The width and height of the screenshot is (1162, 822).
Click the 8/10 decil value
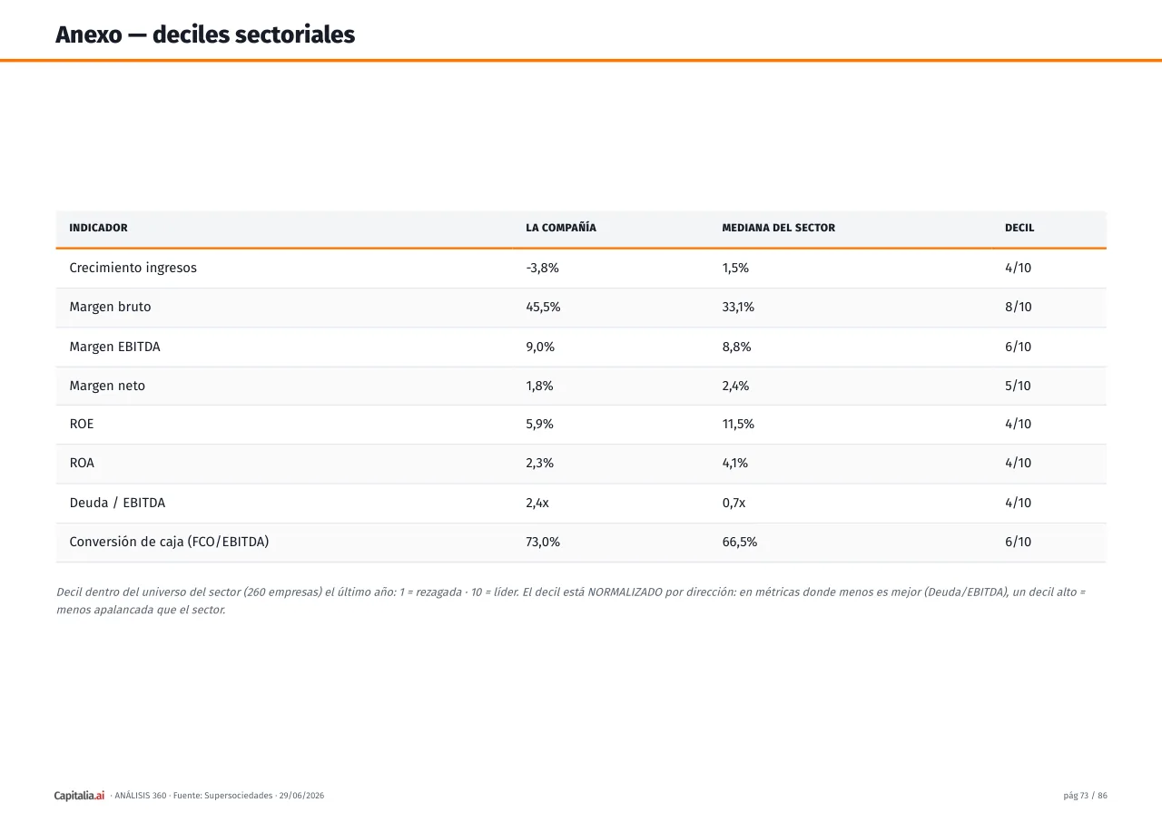pyautogui.click(x=1018, y=307)
